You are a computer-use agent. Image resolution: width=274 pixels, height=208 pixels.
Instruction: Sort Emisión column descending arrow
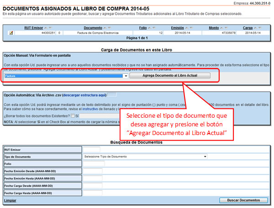click(x=191, y=28)
